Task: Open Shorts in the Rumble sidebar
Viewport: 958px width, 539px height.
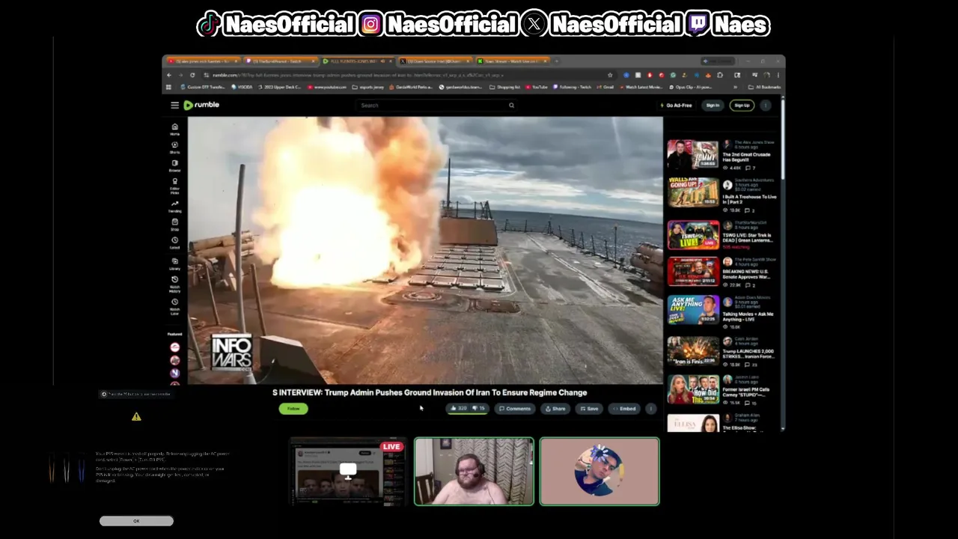Action: [x=174, y=147]
